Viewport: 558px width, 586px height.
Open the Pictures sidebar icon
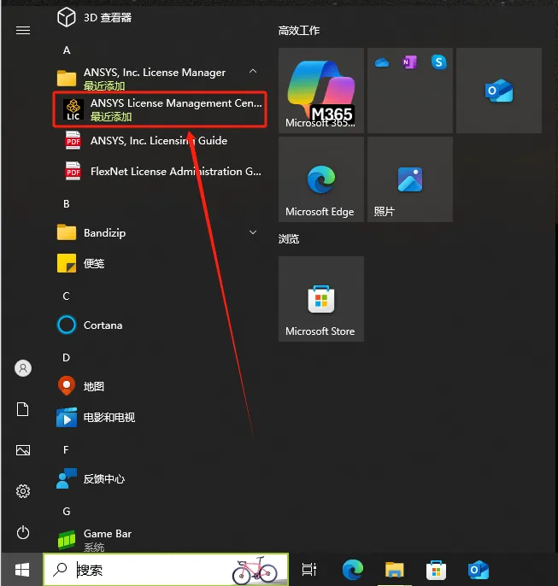(23, 450)
